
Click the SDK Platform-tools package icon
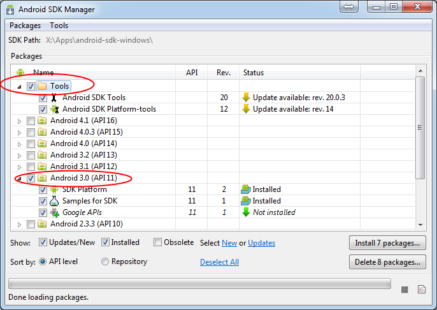click(x=54, y=109)
